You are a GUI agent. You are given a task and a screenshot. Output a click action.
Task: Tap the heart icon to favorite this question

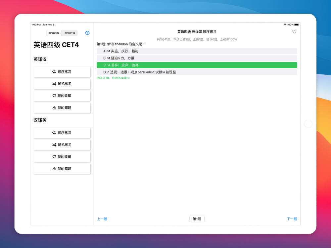[294, 32]
